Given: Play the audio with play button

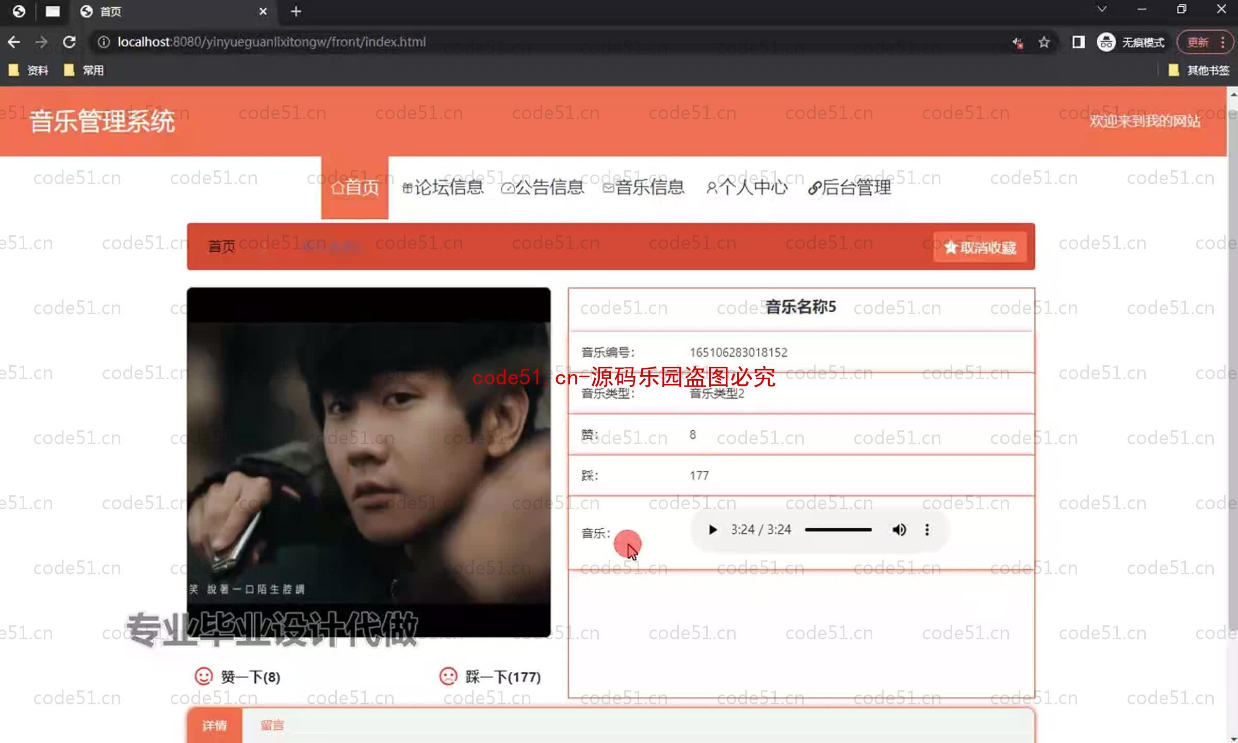Looking at the screenshot, I should click(712, 529).
